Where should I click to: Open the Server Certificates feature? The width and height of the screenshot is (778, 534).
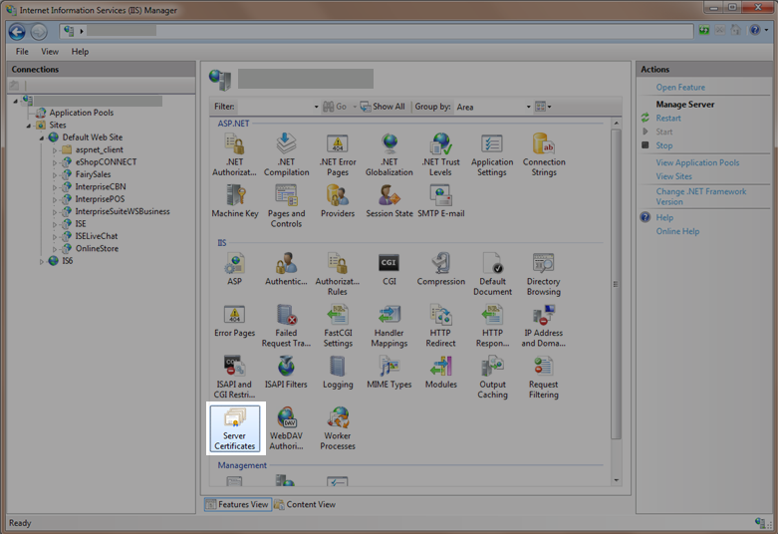point(234,428)
